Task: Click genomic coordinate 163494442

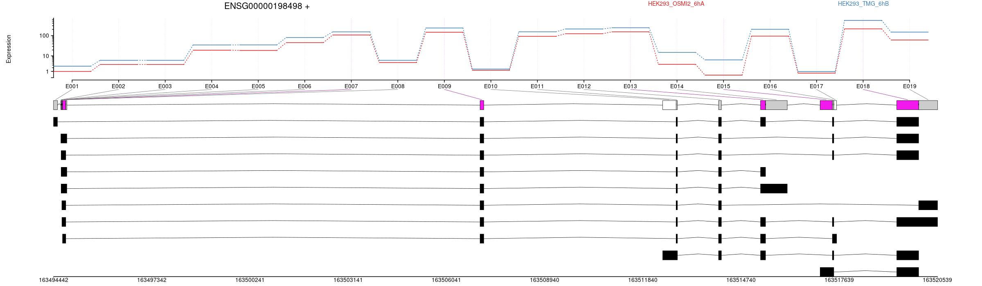Action: point(54,280)
